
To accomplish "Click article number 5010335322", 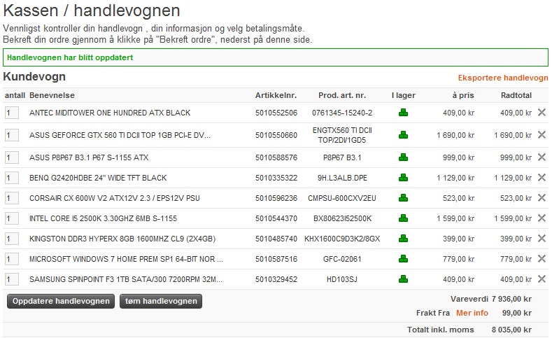I will (x=276, y=178).
